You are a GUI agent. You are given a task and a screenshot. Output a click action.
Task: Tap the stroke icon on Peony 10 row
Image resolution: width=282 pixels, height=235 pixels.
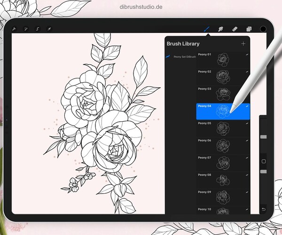[x=247, y=209]
